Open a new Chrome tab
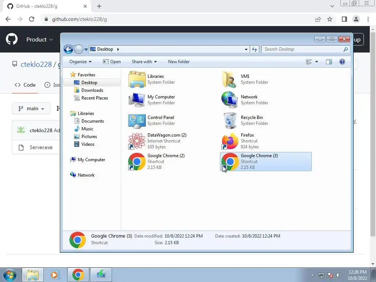This screenshot has height=282, width=376. (99, 6)
